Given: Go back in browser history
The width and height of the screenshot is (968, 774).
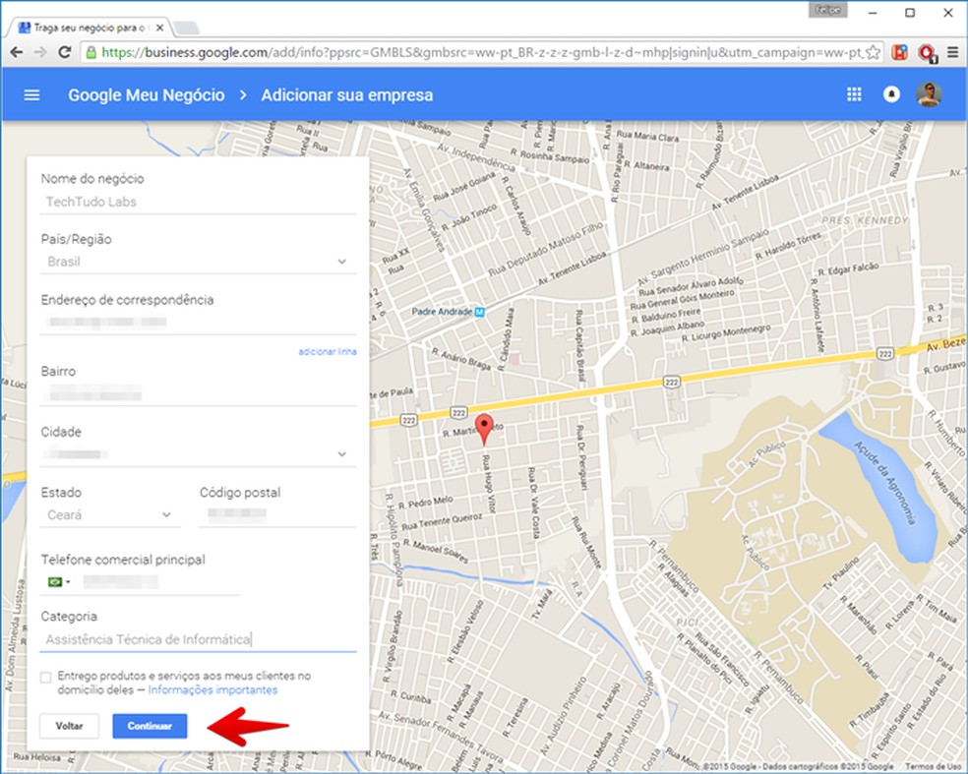Looking at the screenshot, I should (17, 52).
